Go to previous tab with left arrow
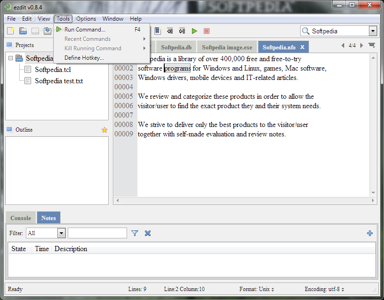The image size is (384, 300). pyautogui.click(x=343, y=45)
